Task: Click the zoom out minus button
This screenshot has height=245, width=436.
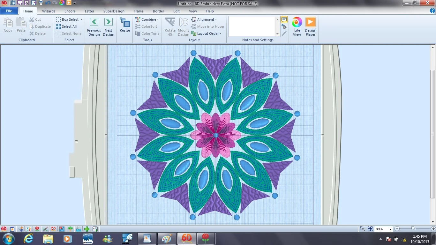Action: 397,229
